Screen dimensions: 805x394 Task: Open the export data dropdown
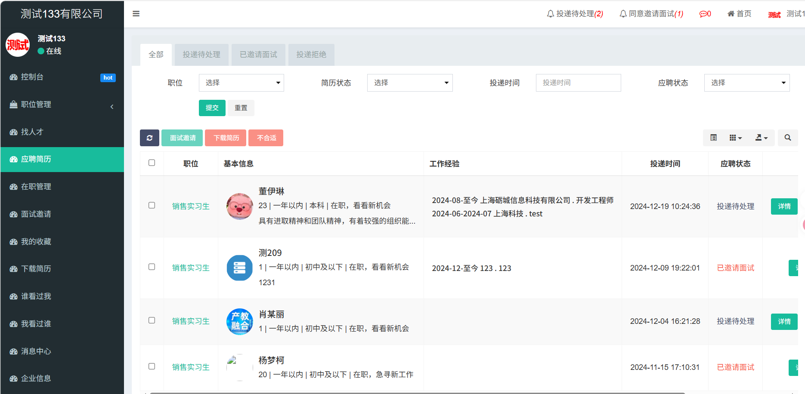click(x=761, y=138)
